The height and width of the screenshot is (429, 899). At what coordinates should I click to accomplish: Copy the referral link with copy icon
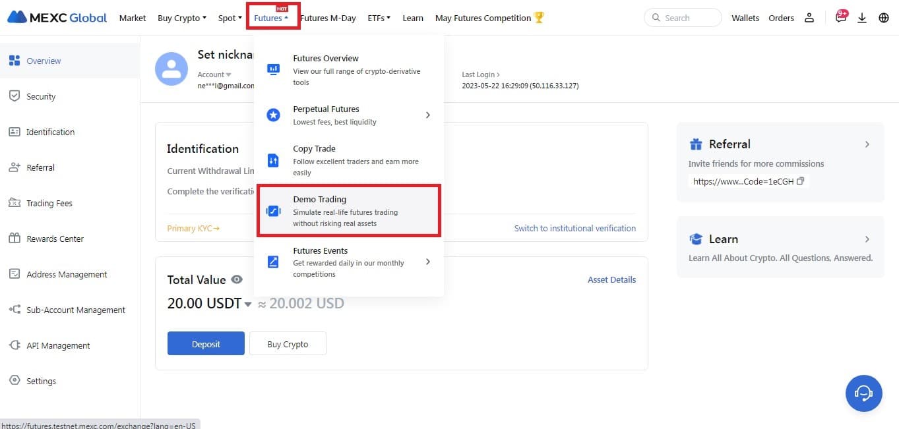tap(800, 181)
